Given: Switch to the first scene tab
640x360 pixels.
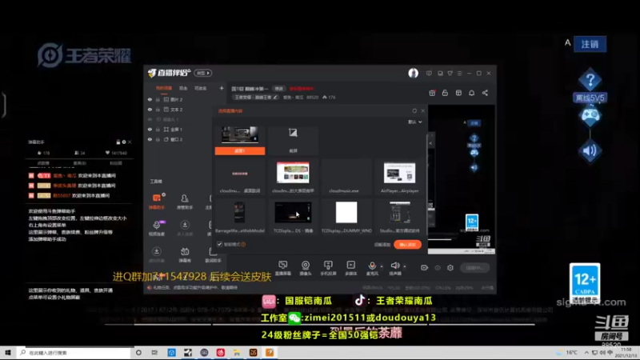Looking at the screenshot, I should pos(164,88).
